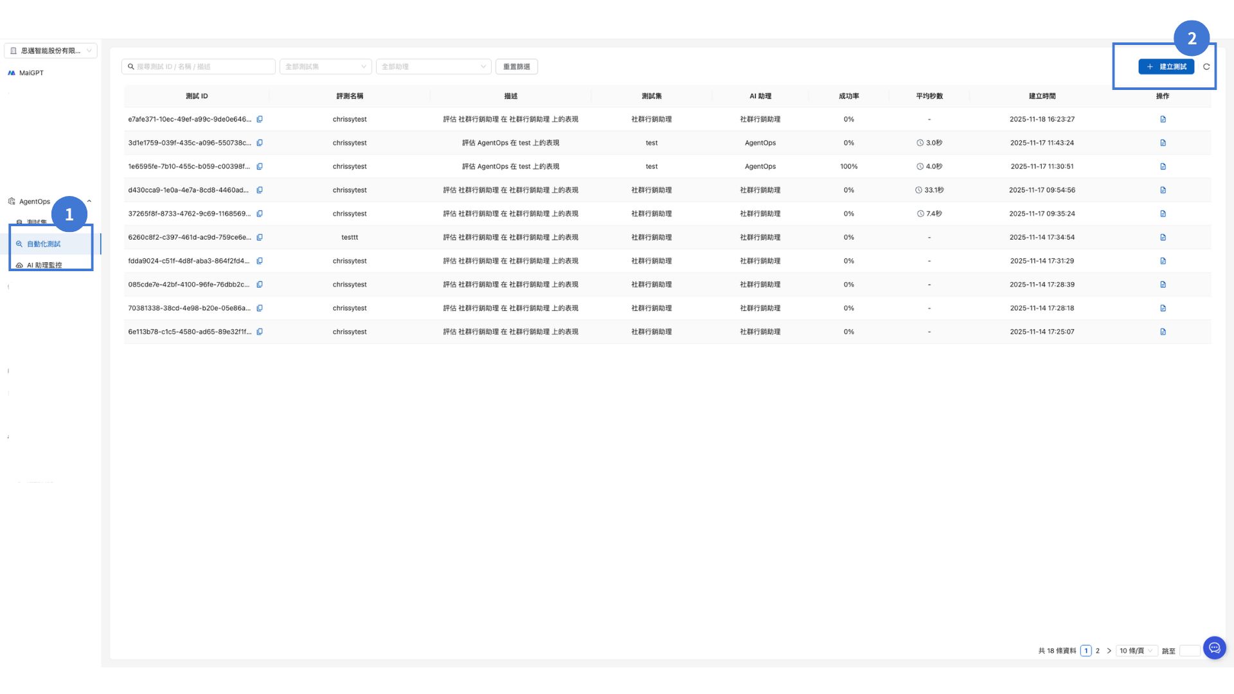The width and height of the screenshot is (1234, 694).
Task: Open the 10 條/頁 page size dropdown
Action: click(1136, 651)
